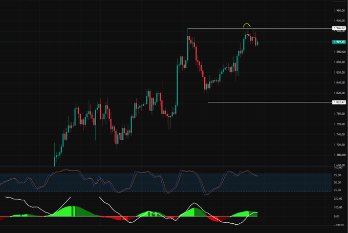
Task: Select the yellow arc drawing above the peak
Action: (247, 25)
